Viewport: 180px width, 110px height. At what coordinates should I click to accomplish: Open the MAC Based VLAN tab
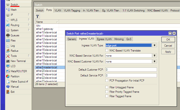pyautogui.click(x=157, y=10)
